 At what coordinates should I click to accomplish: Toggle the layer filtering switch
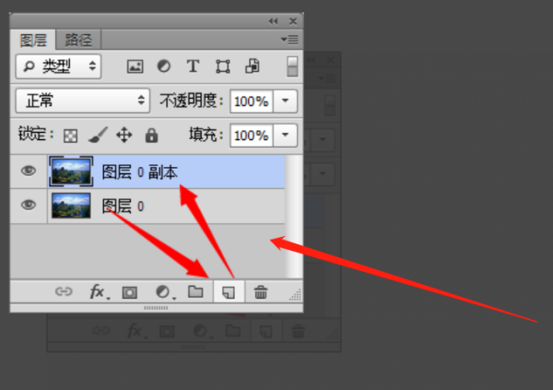292,66
